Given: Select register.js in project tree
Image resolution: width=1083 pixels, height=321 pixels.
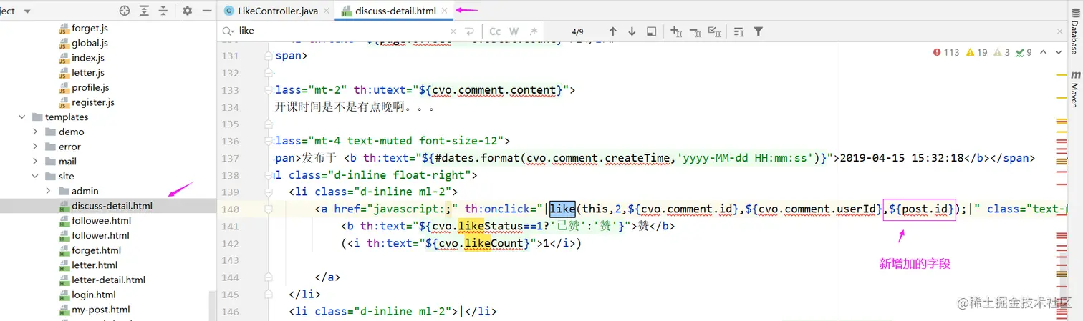Looking at the screenshot, I should coord(93,102).
